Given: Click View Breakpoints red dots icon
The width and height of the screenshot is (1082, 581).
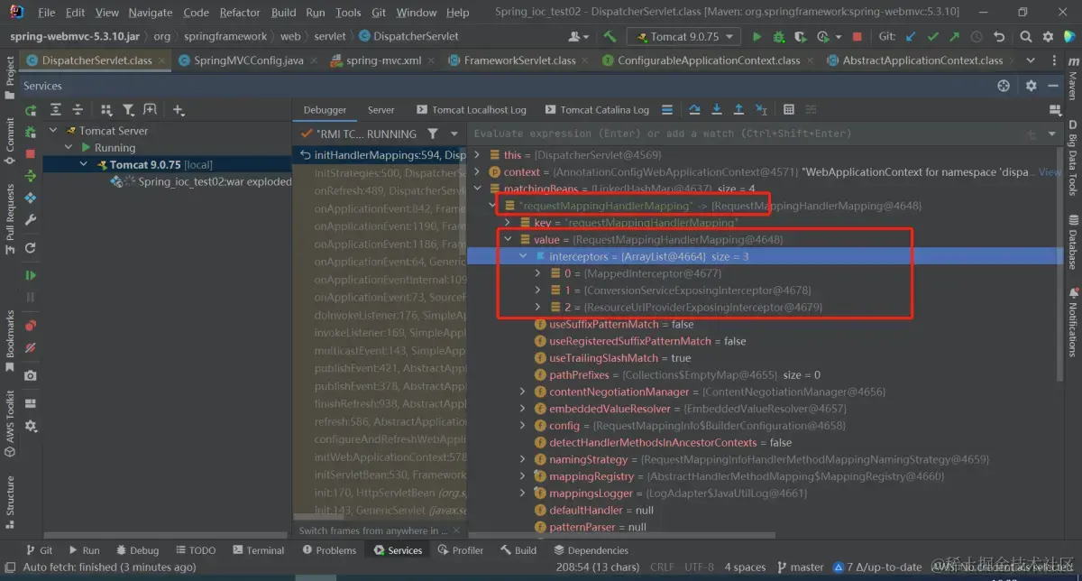Looking at the screenshot, I should coord(31,326).
